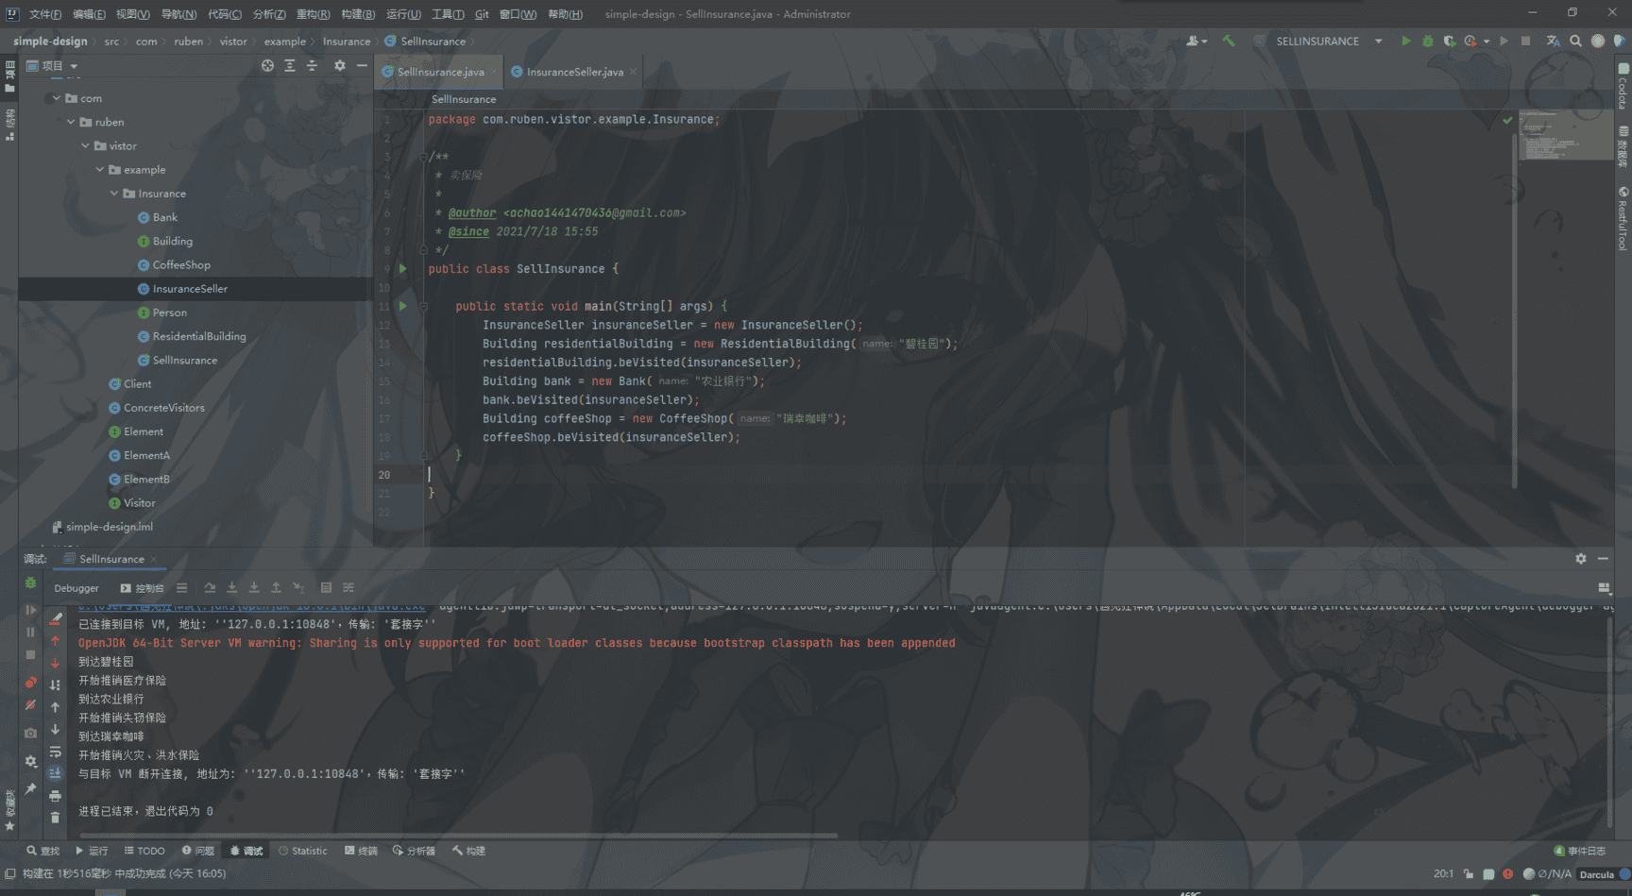
Task: Click the camera thread dump icon
Action: [x=30, y=733]
